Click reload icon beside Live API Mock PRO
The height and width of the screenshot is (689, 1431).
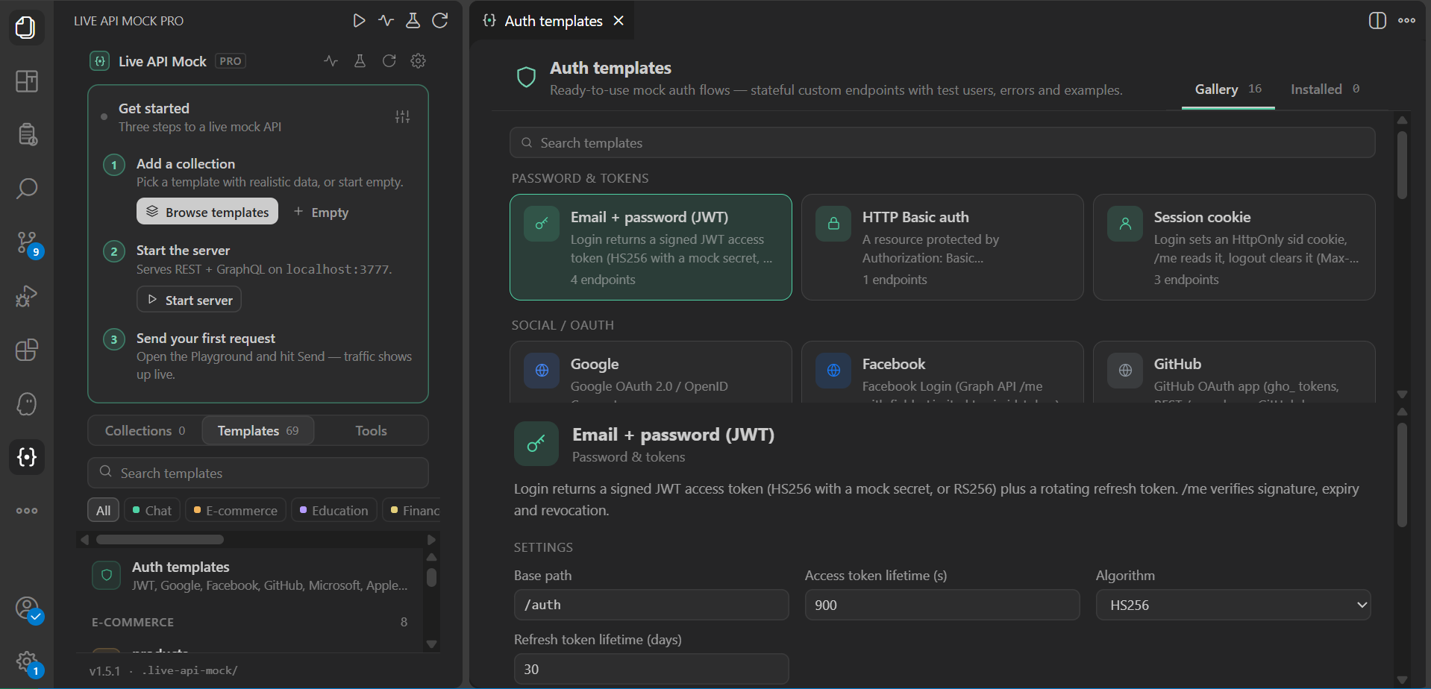click(389, 61)
